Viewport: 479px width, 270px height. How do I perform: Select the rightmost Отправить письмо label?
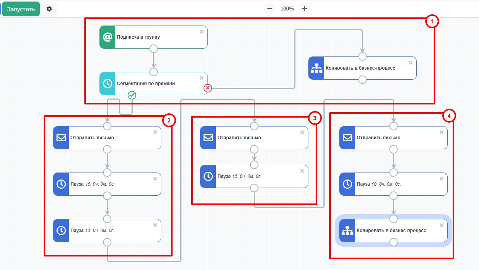coord(378,138)
